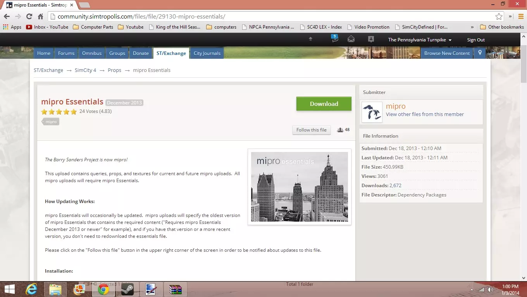Screen dimensions: 527x297
Task: Click the followers icon next to 48
Action: tap(340, 130)
